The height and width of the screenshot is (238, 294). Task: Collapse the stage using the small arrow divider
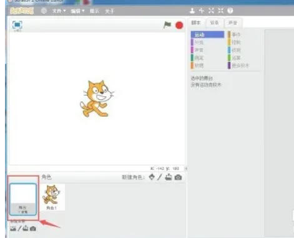pos(186,169)
